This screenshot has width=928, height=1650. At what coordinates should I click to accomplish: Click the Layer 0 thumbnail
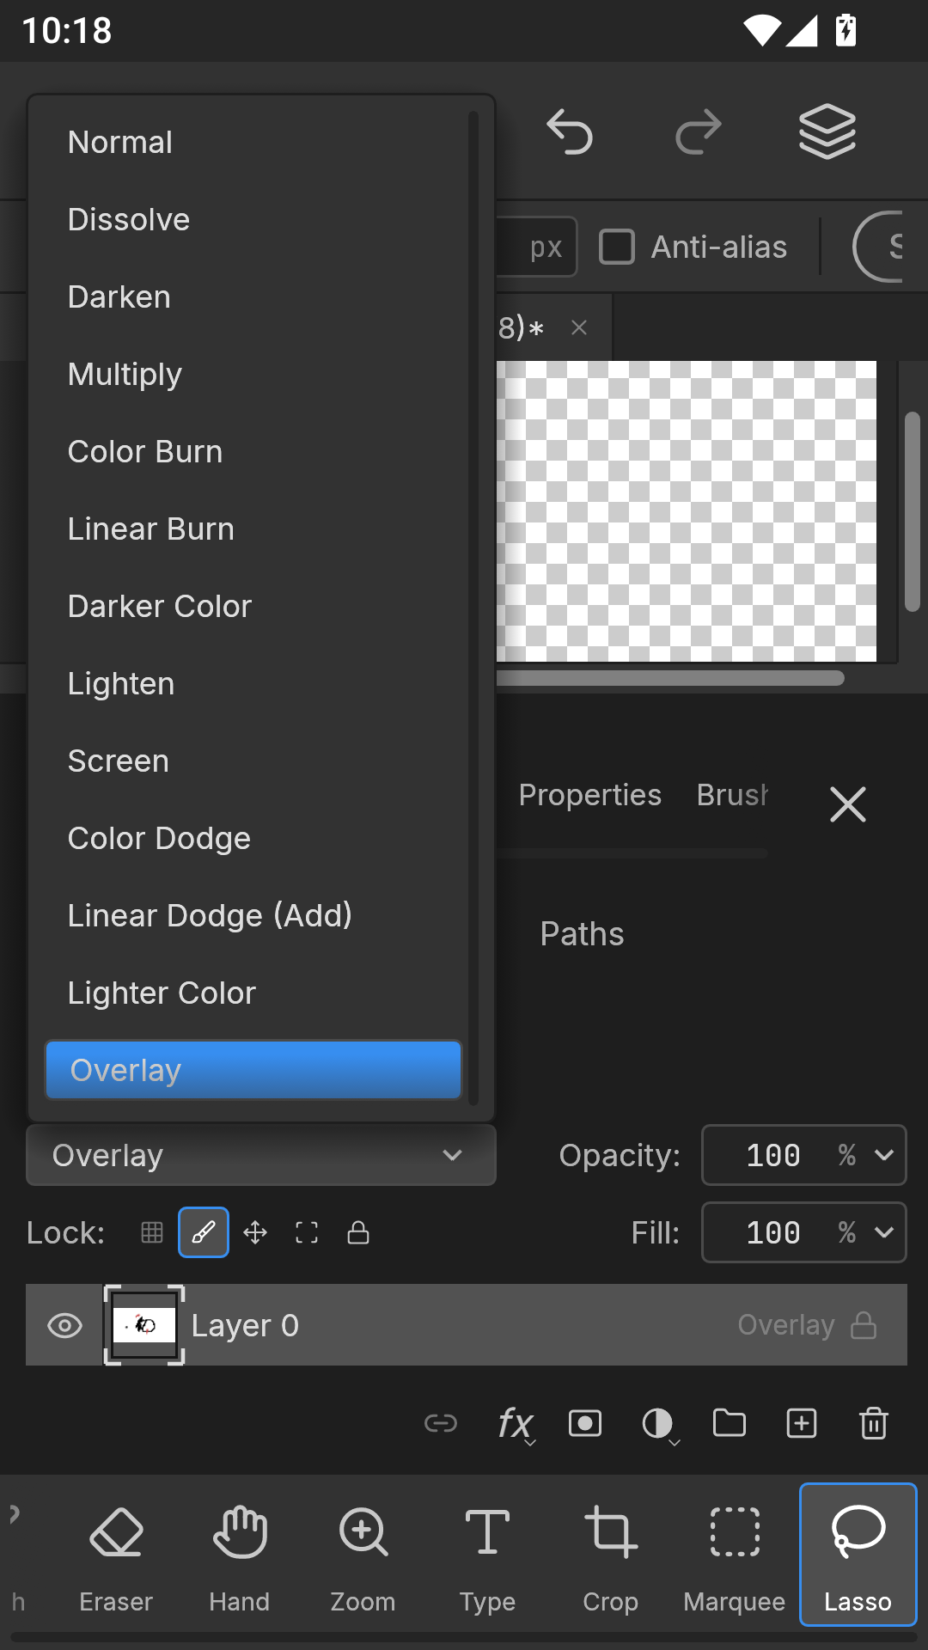pos(144,1325)
